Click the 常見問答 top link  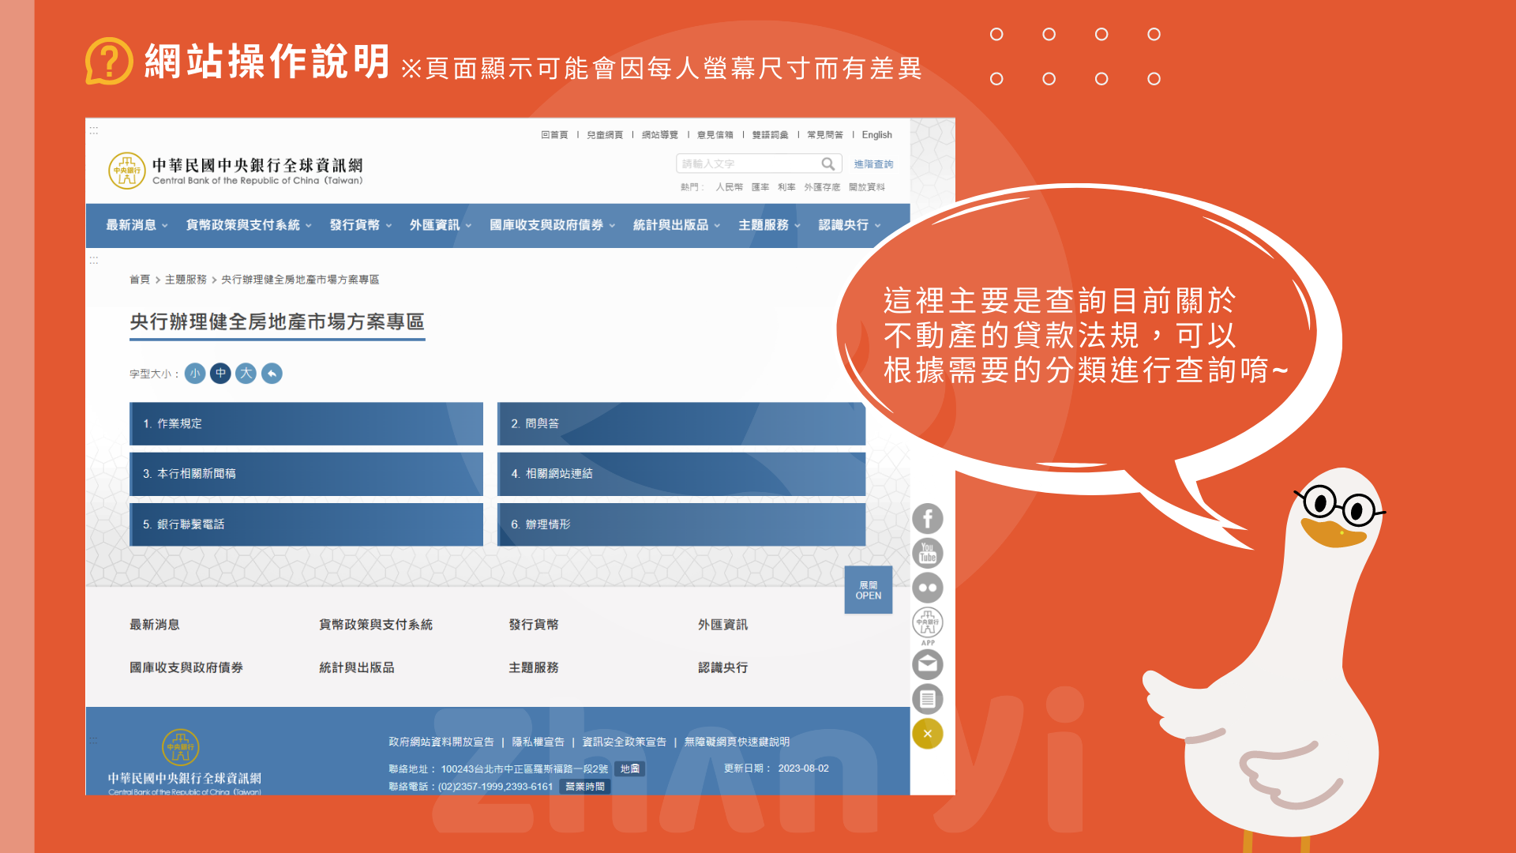click(825, 135)
